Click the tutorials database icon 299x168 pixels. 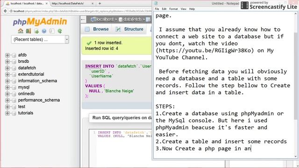(14, 113)
